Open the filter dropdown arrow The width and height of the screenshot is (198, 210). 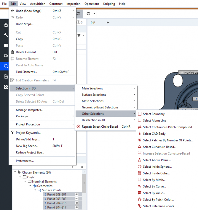(84, 35)
